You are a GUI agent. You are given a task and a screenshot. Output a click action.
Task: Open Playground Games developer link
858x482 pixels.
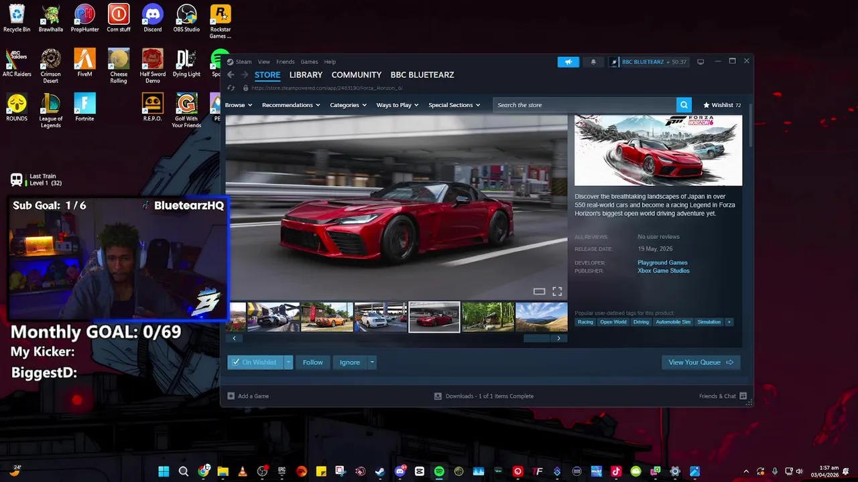[x=662, y=263]
